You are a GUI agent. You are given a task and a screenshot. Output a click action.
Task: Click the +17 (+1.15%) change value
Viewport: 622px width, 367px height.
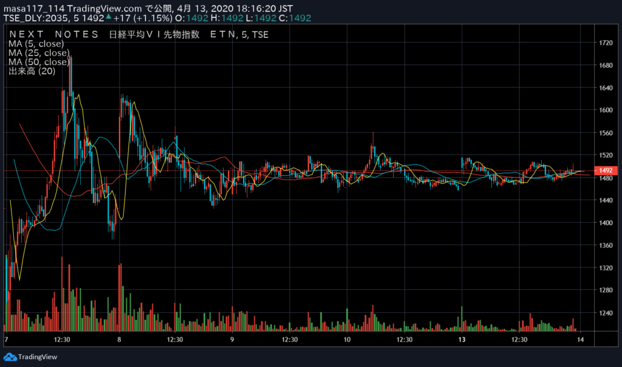(x=143, y=18)
